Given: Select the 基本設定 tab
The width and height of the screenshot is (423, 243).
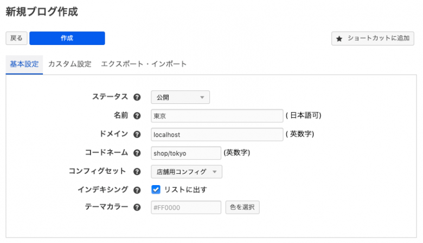Looking at the screenshot, I should coord(24,64).
